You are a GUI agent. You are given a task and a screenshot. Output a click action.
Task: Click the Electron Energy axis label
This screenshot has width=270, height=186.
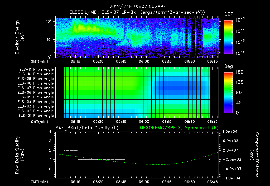pos(20,37)
